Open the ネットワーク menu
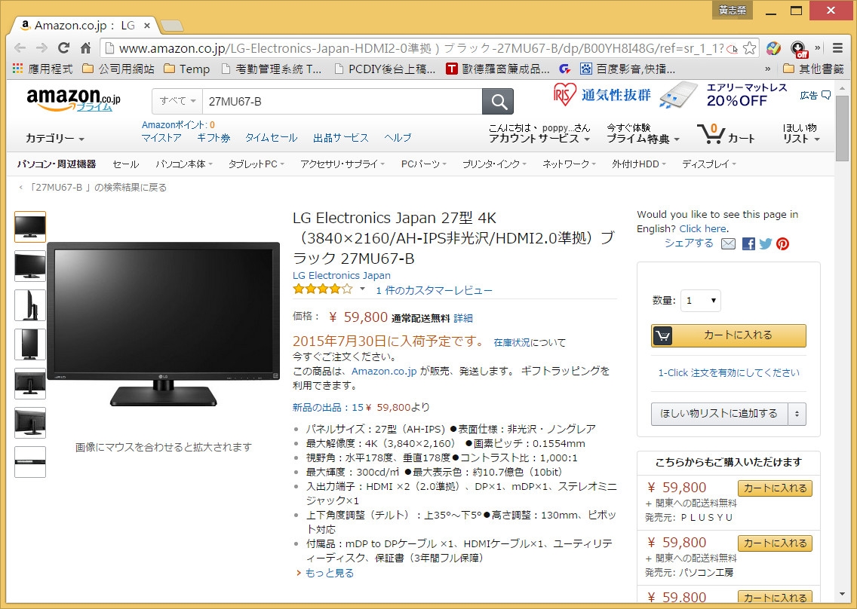This screenshot has width=857, height=609. (x=569, y=164)
